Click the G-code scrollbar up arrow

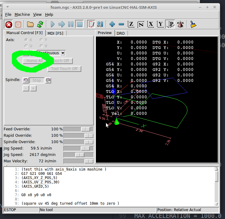pos(216,169)
